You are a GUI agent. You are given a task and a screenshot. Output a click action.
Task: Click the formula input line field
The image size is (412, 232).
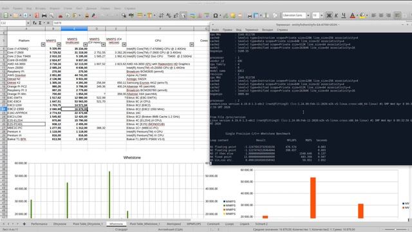pos(131,23)
